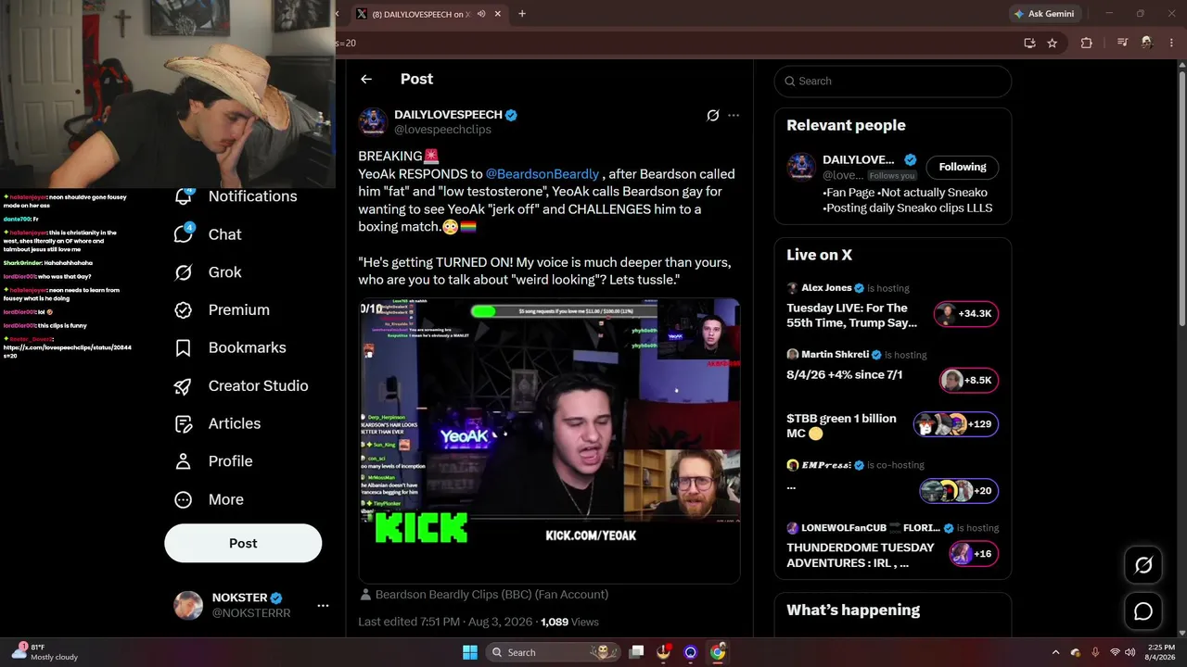Click the "What's happening" heading

click(x=853, y=610)
